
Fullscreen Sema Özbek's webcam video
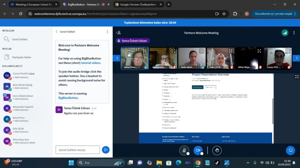(x=144, y=51)
